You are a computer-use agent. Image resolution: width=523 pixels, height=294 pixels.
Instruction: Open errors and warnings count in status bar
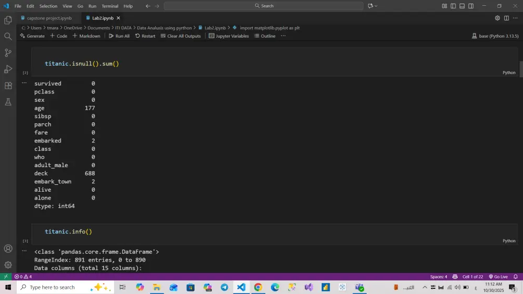pos(23,277)
